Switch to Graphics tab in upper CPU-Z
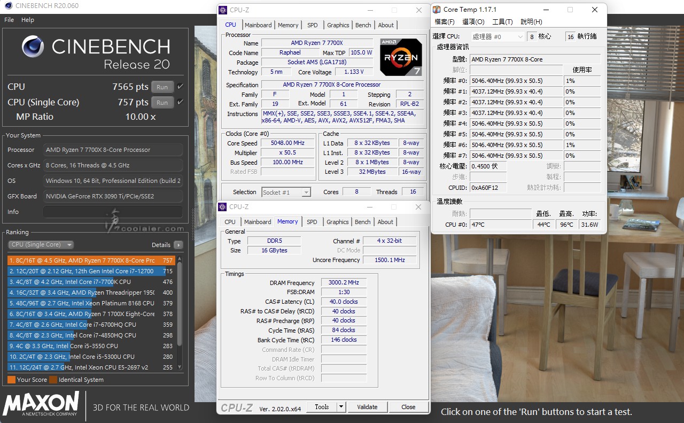The width and height of the screenshot is (684, 423). click(x=338, y=25)
